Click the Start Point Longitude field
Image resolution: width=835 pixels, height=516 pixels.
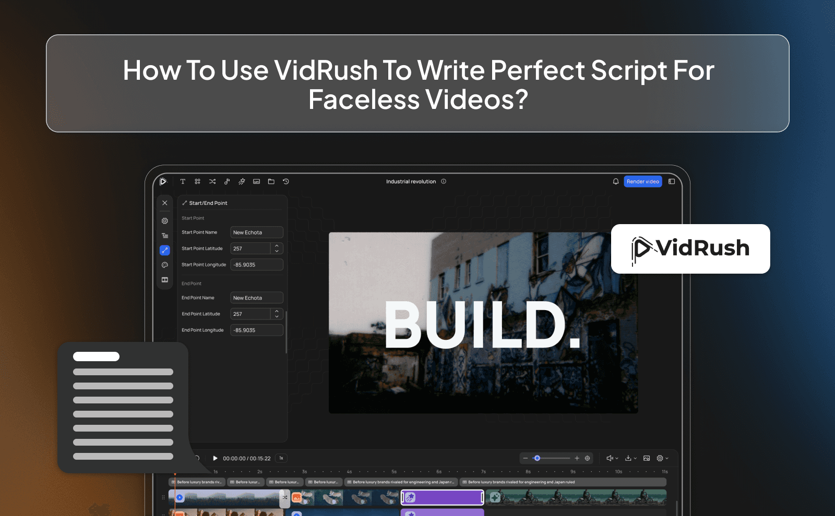257,265
